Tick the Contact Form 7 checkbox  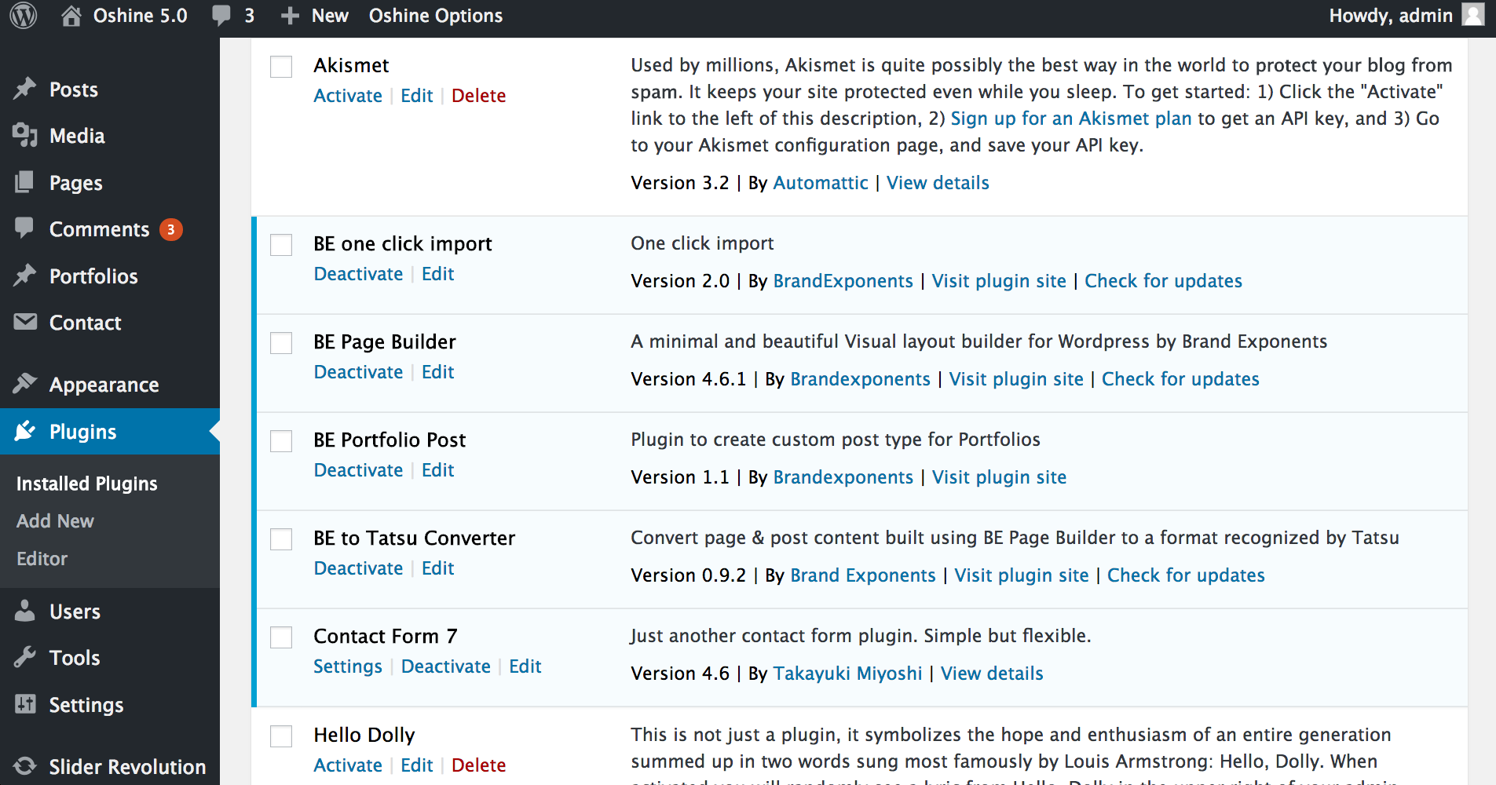tap(280, 637)
